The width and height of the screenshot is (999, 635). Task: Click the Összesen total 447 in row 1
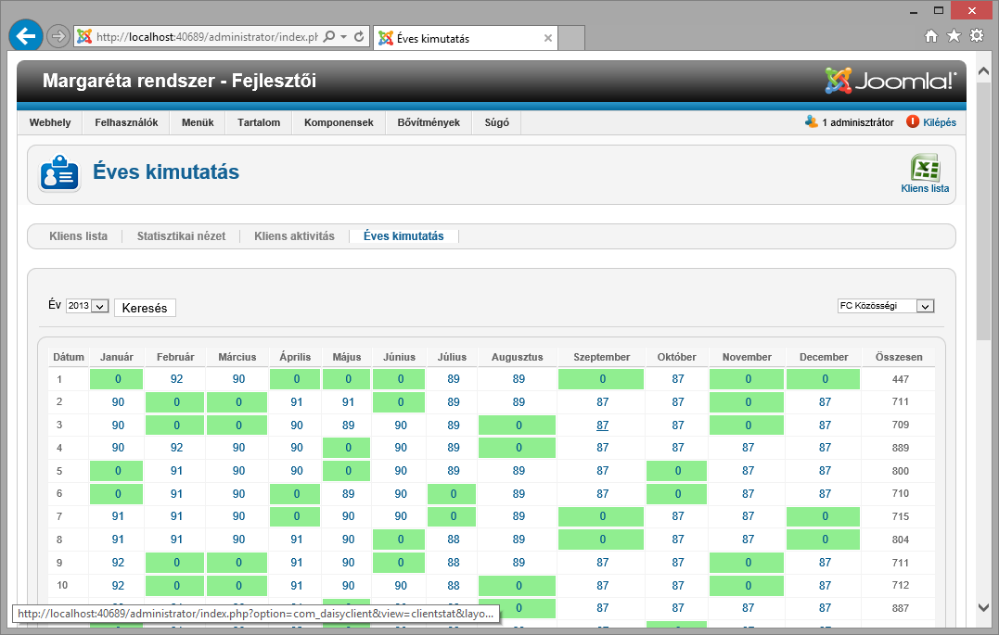tap(901, 379)
